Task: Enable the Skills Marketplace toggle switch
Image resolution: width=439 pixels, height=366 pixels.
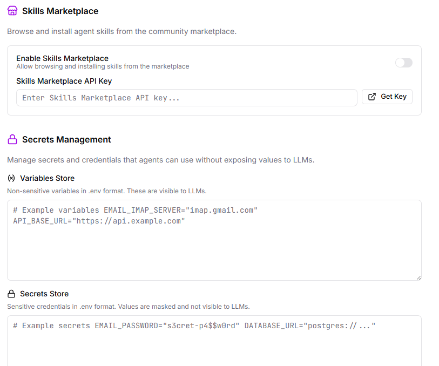Action: click(x=403, y=63)
